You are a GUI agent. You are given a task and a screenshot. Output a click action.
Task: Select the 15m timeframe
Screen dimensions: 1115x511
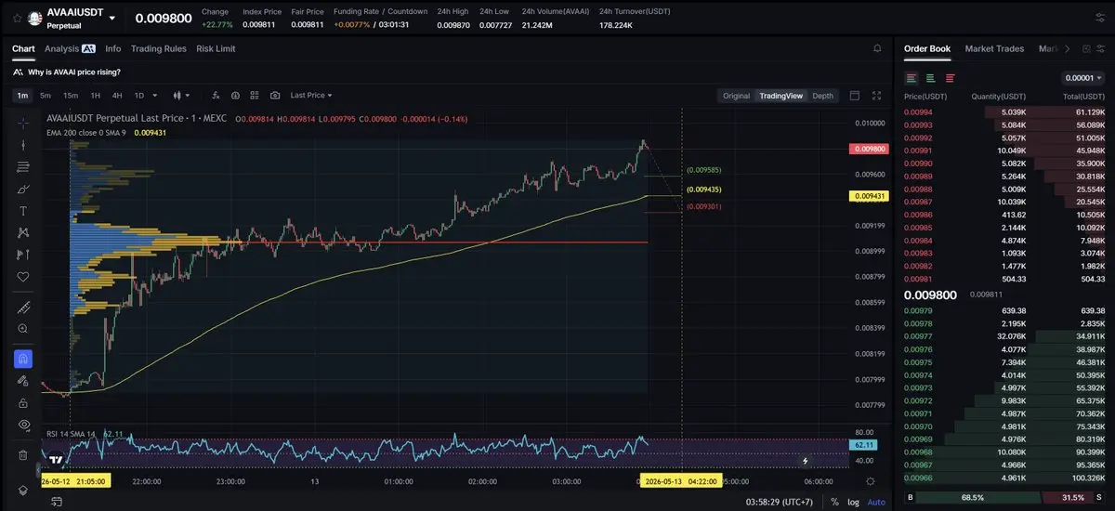pyautogui.click(x=71, y=95)
